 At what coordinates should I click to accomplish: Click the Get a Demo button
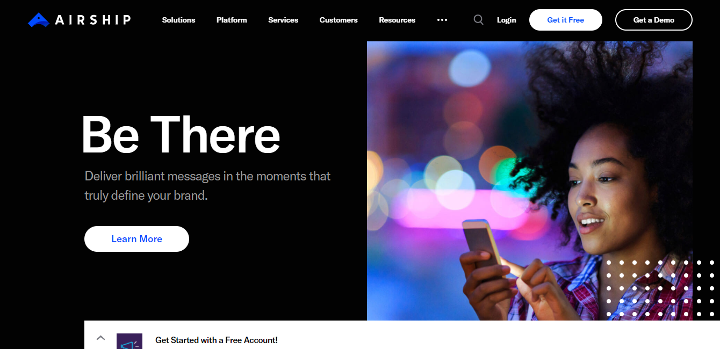654,20
